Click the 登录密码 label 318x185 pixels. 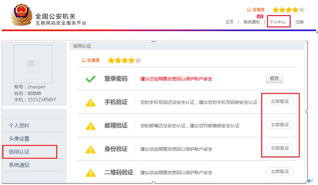click(x=116, y=79)
